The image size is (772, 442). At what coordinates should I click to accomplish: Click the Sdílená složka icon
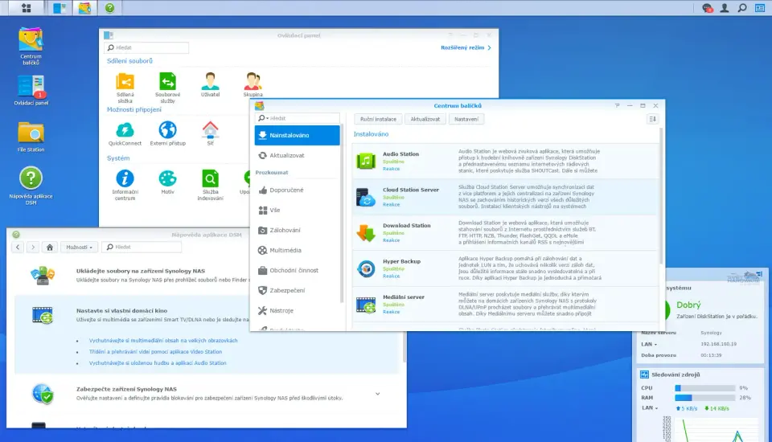pos(125,81)
